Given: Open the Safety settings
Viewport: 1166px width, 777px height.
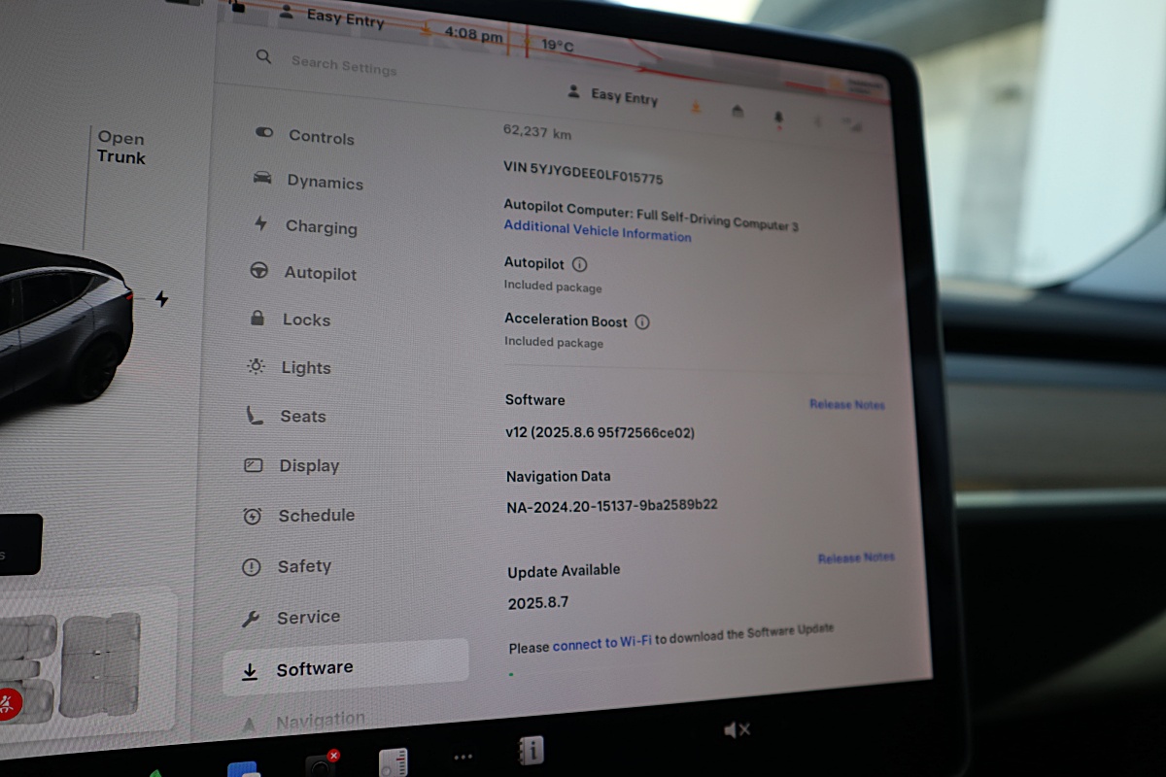Looking at the screenshot, I should coord(287,566).
